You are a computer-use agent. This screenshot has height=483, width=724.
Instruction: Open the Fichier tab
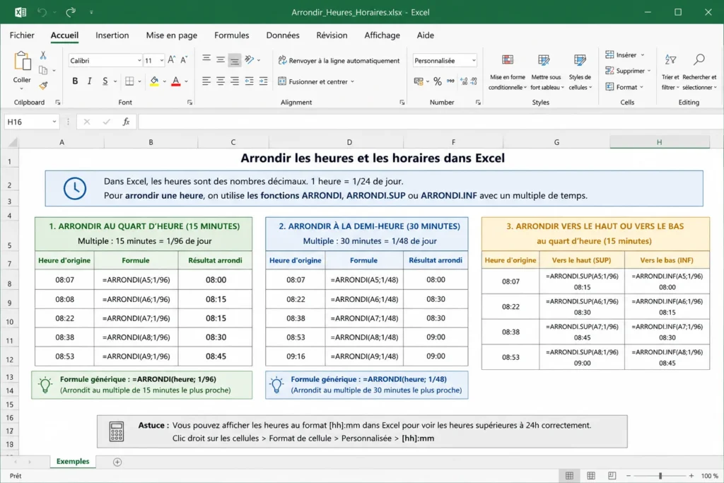coord(22,35)
